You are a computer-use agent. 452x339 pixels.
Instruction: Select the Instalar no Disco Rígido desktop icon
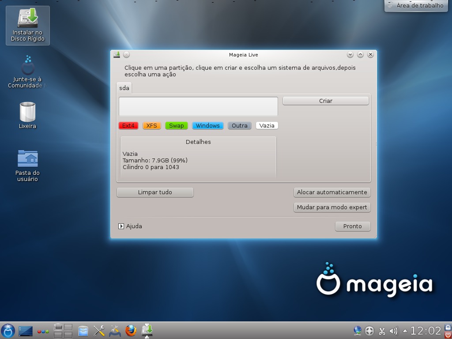pyautogui.click(x=28, y=25)
